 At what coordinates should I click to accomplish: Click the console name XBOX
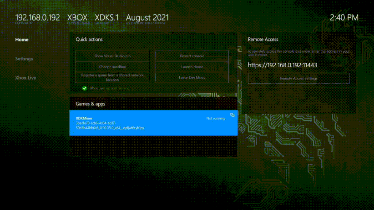pos(77,17)
